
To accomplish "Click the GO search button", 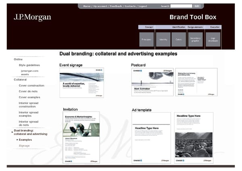I will click(x=197, y=6).
